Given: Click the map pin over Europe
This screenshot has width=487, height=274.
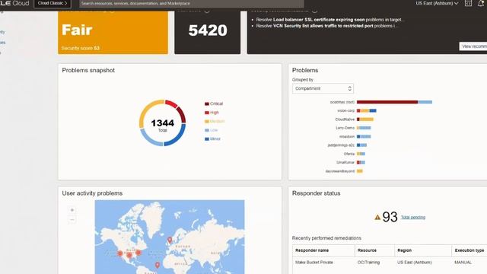Looking at the screenshot, I should coord(170,241).
